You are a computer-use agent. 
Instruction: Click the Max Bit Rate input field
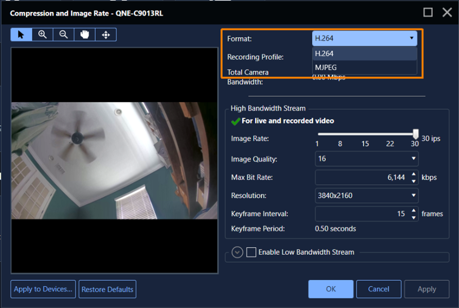[x=361, y=178]
